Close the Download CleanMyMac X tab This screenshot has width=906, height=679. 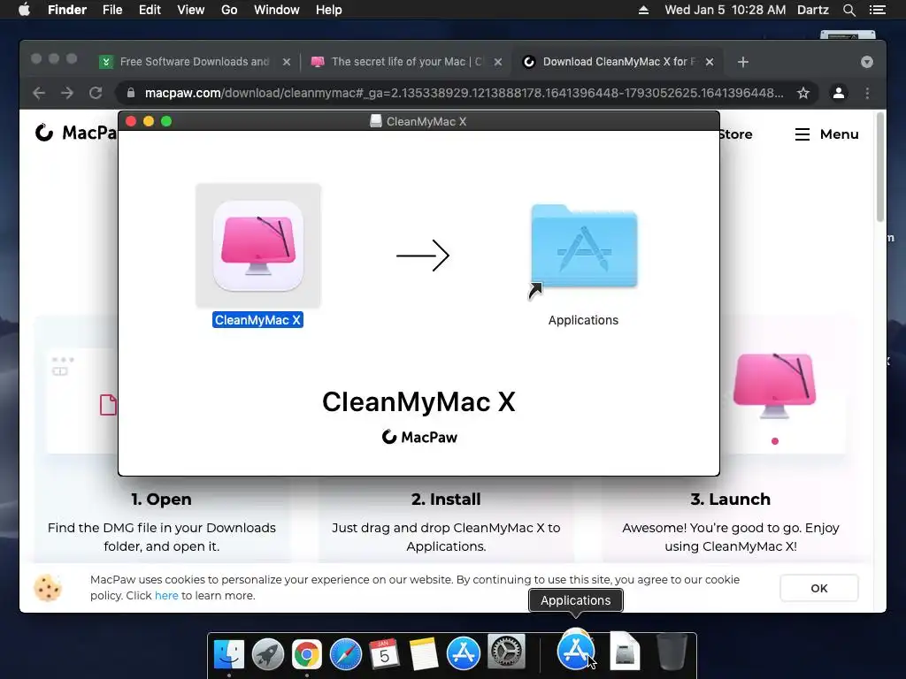tap(710, 62)
